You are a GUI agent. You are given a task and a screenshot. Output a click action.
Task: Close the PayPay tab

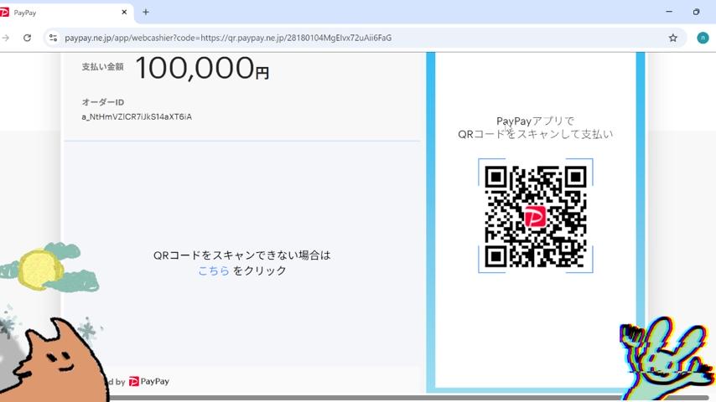click(x=124, y=13)
